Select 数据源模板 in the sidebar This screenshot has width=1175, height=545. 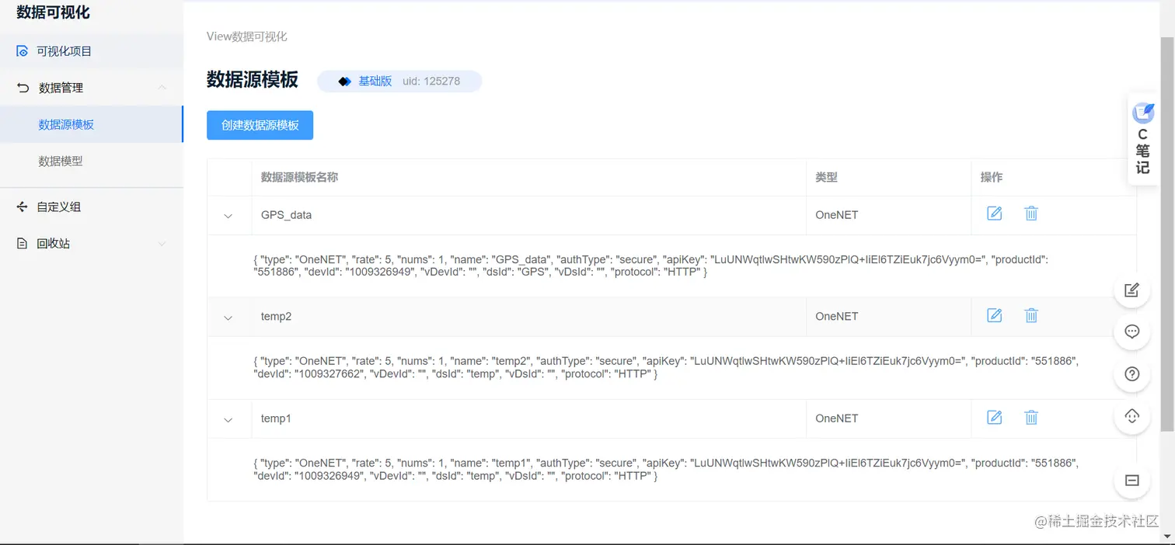pos(92,124)
